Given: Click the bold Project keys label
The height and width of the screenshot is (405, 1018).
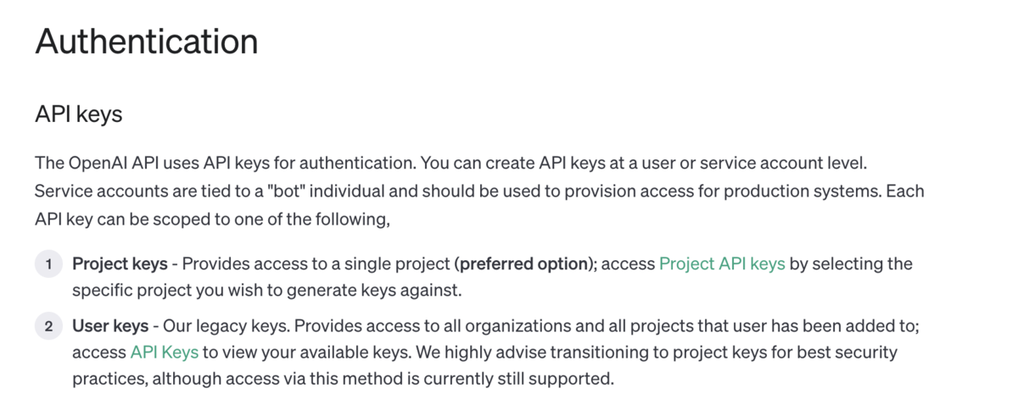Looking at the screenshot, I should [x=120, y=264].
